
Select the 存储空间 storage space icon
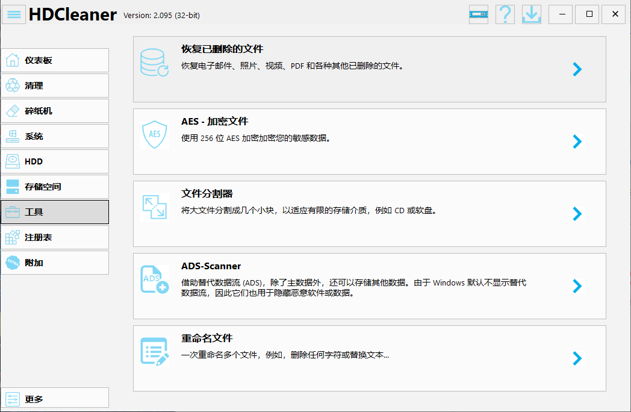point(13,187)
